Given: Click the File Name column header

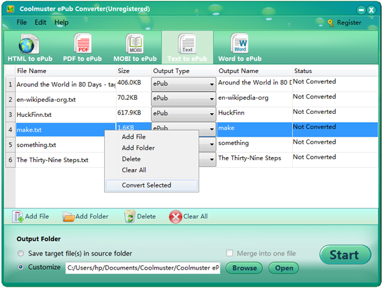Looking at the screenshot, I should (66, 71).
